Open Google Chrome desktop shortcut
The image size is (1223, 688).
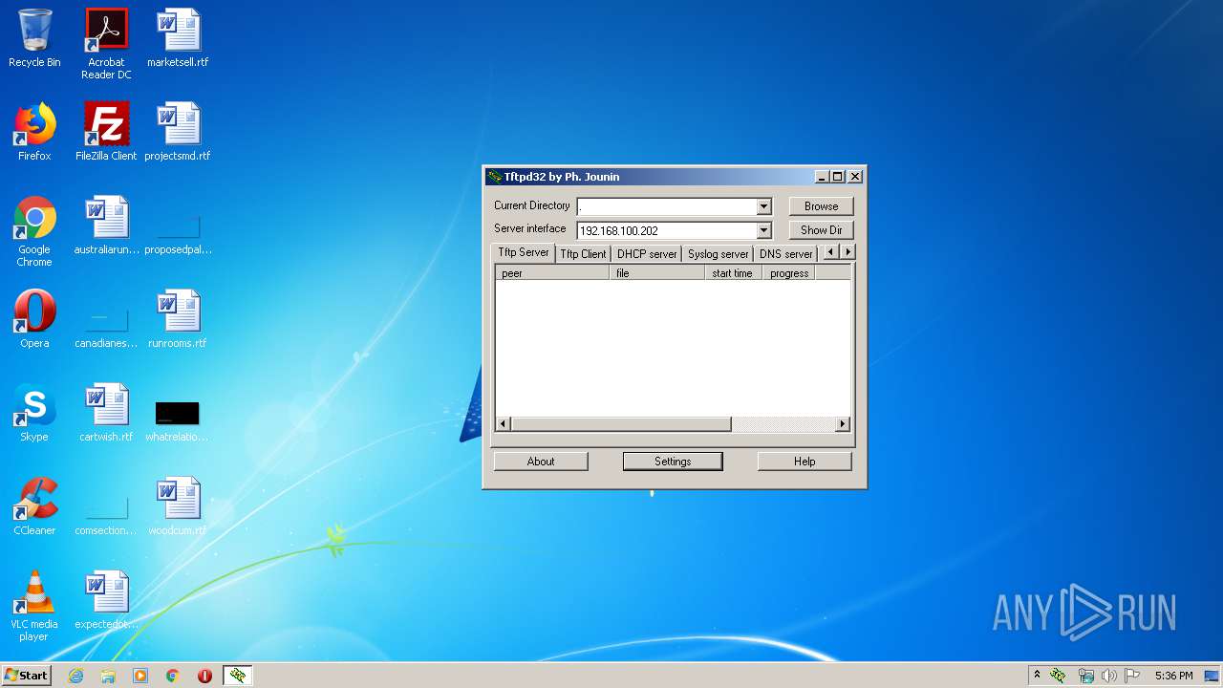click(x=34, y=232)
